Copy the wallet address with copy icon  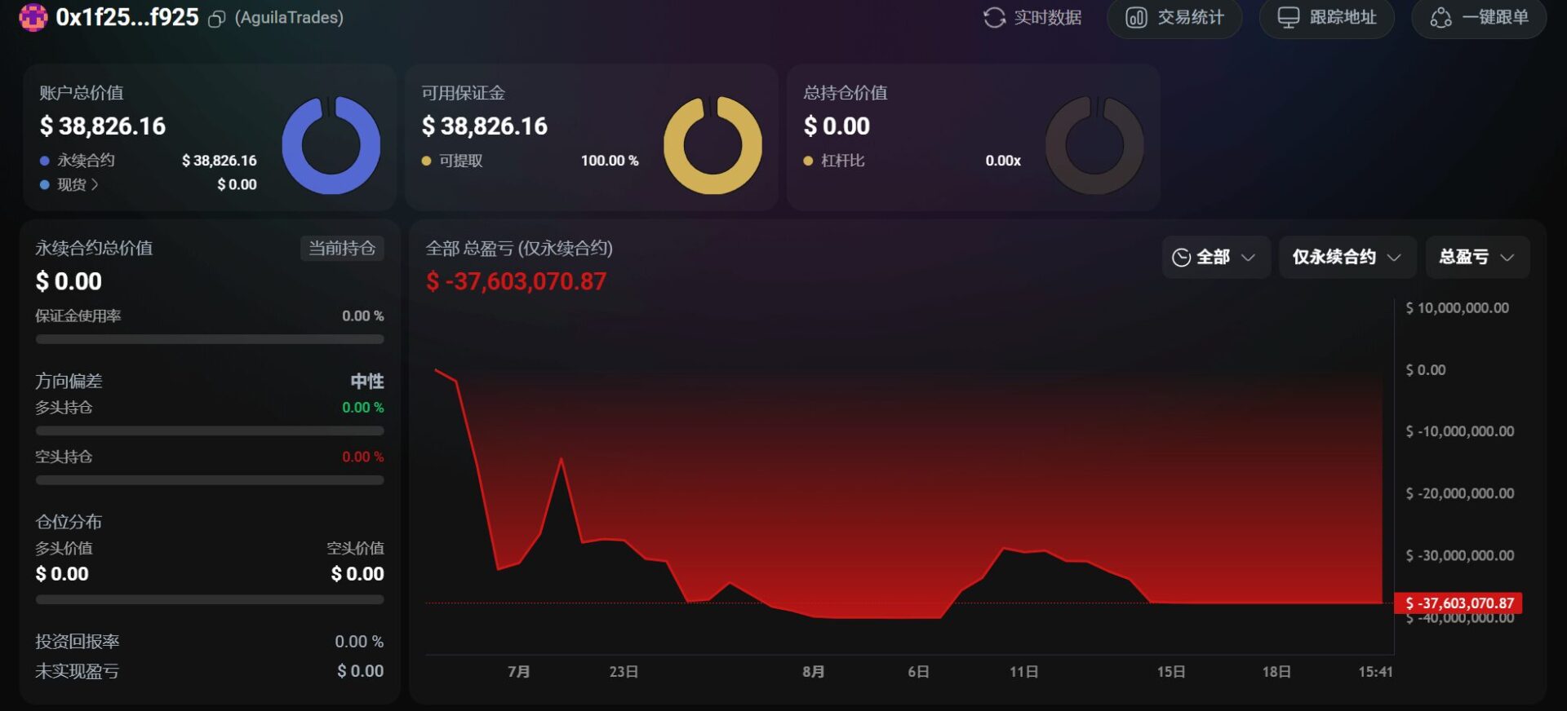216,19
